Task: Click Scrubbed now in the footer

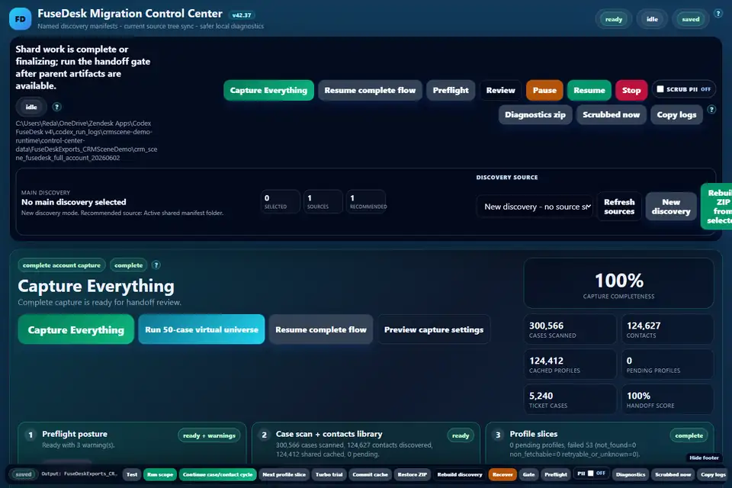Action: (673, 474)
